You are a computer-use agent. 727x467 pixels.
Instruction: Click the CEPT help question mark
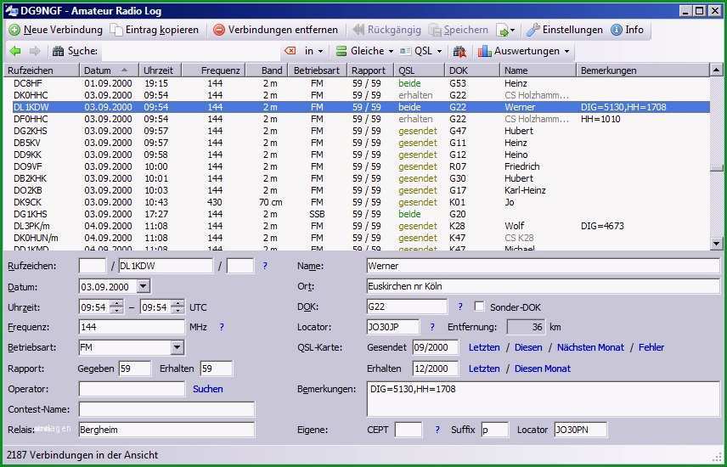[437, 430]
